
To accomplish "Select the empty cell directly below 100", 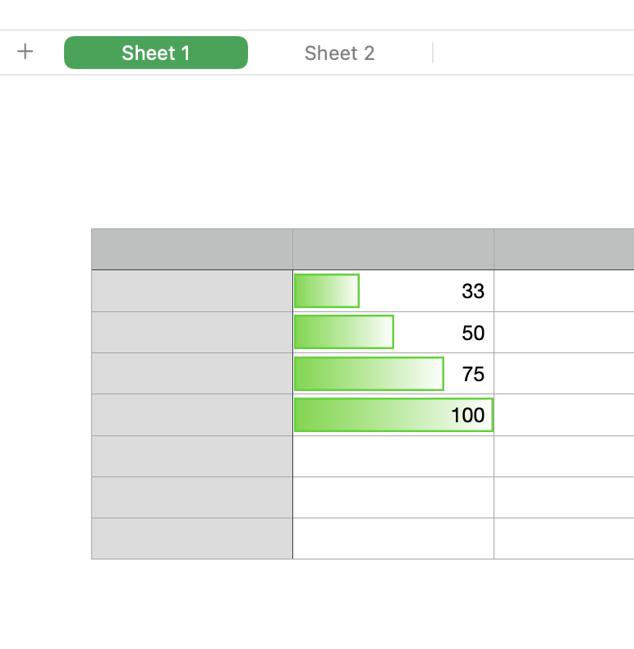I will [x=393, y=457].
